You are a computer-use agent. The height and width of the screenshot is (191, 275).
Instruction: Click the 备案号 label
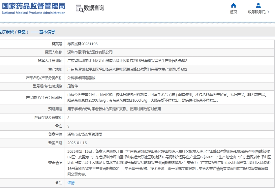click(57, 44)
